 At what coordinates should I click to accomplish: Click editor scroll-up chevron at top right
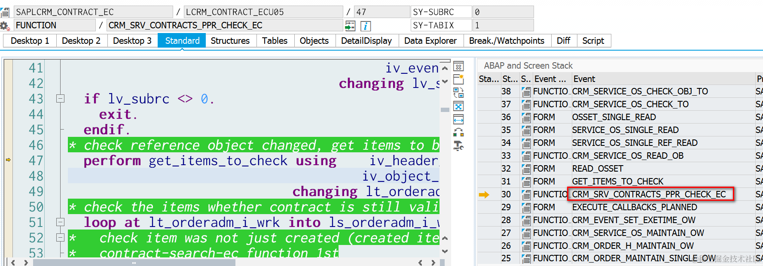pyautogui.click(x=445, y=68)
